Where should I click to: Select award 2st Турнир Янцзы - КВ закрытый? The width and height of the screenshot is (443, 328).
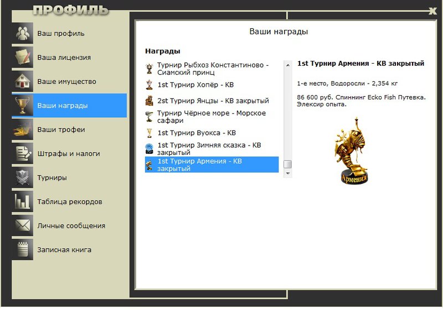212,101
